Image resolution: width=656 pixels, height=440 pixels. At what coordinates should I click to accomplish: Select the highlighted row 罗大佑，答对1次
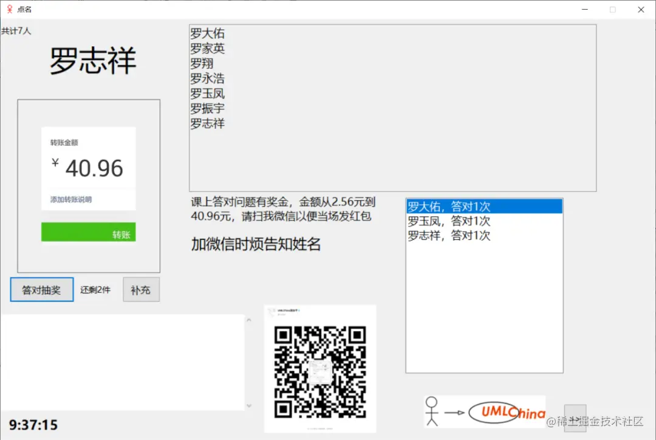point(484,207)
